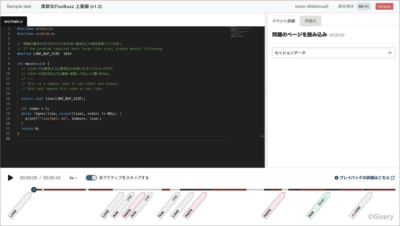Image resolution: width=400 pixels, height=226 pixels.
Task: Switch to the 問題文 tab
Action: coord(310,21)
